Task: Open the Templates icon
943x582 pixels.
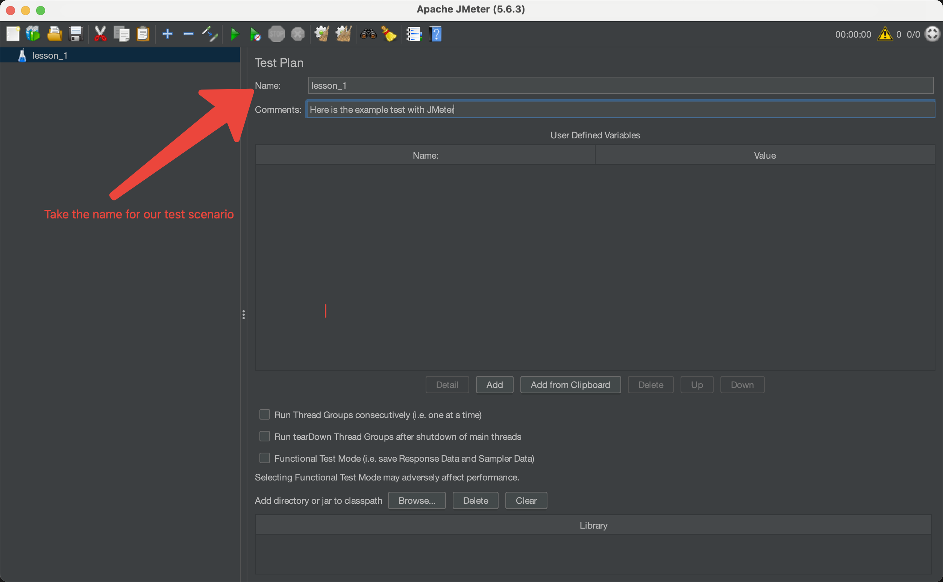Action: [x=33, y=34]
